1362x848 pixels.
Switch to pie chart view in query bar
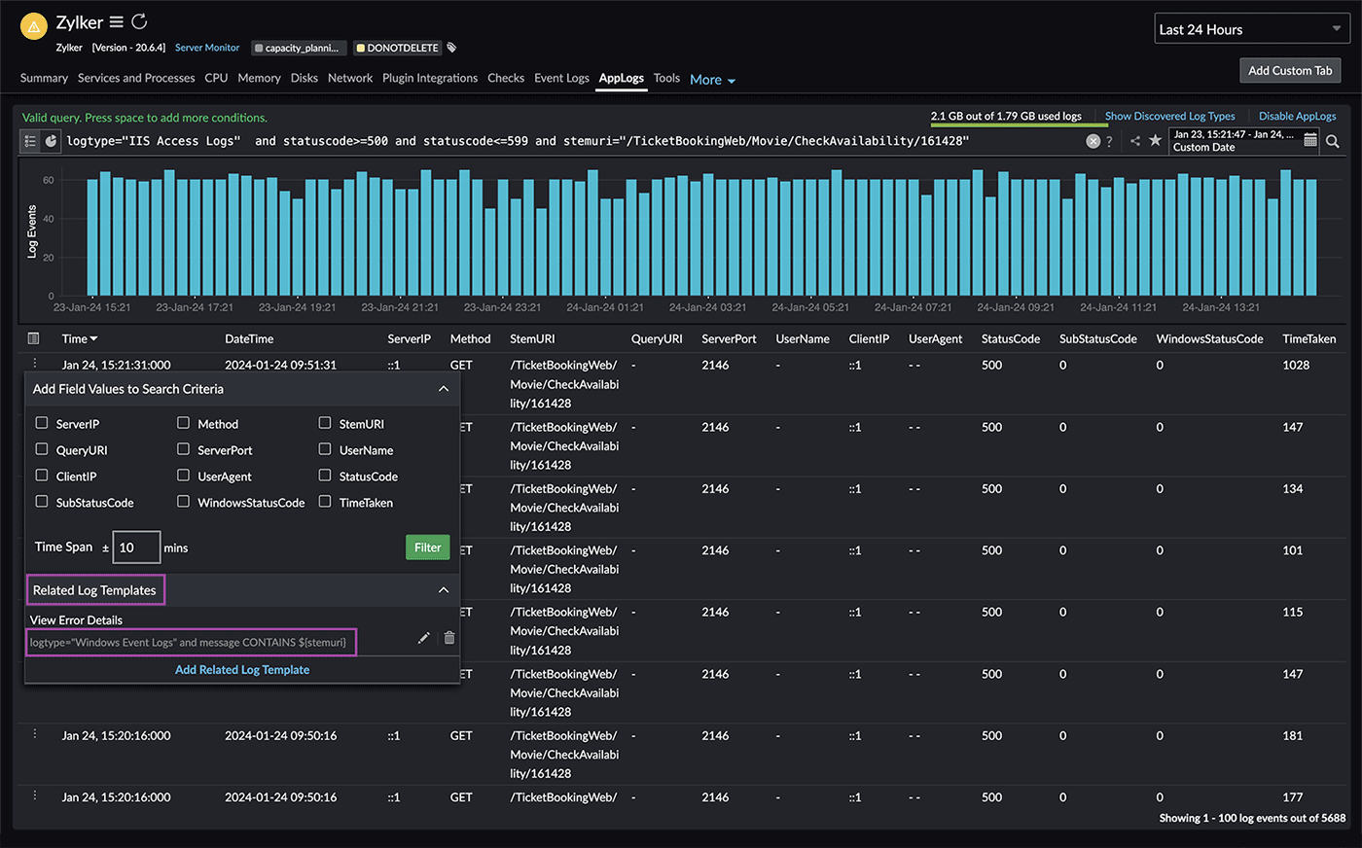pos(50,141)
